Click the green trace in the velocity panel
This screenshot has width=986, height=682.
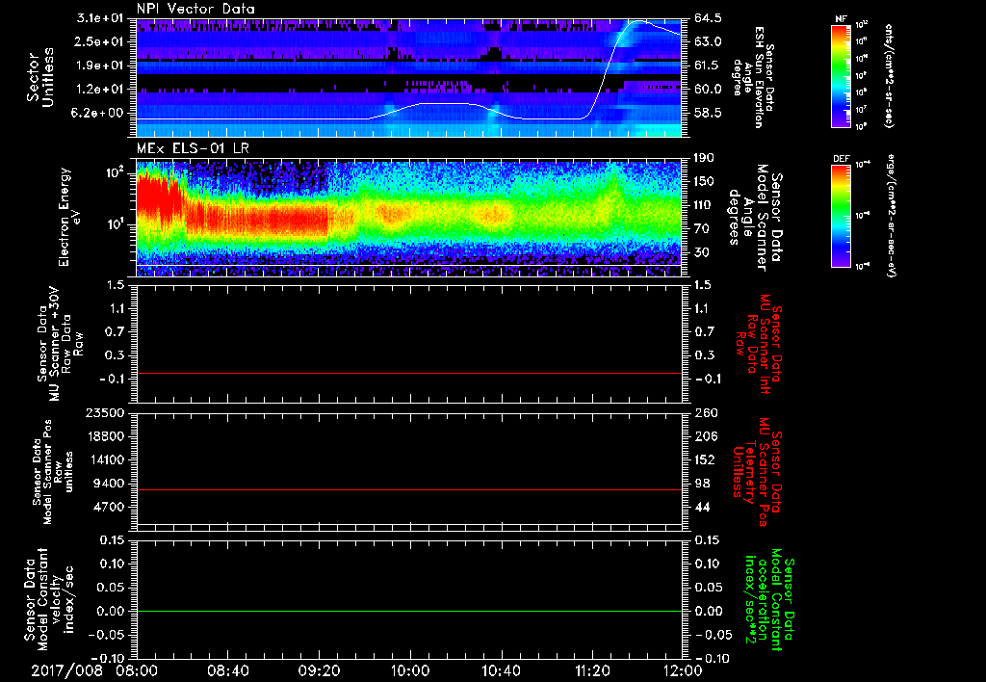point(408,612)
